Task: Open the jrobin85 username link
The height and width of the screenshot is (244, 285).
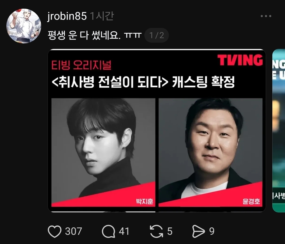Action: click(67, 16)
